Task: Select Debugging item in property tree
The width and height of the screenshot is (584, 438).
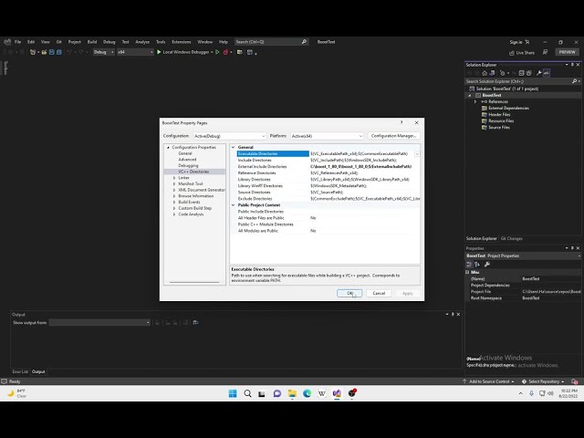Action: click(188, 166)
